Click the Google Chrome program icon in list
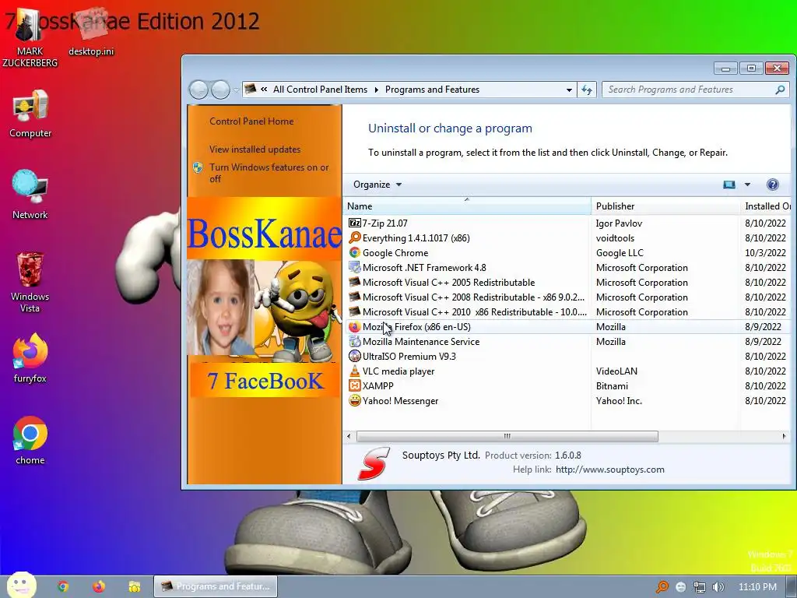 pyautogui.click(x=354, y=252)
